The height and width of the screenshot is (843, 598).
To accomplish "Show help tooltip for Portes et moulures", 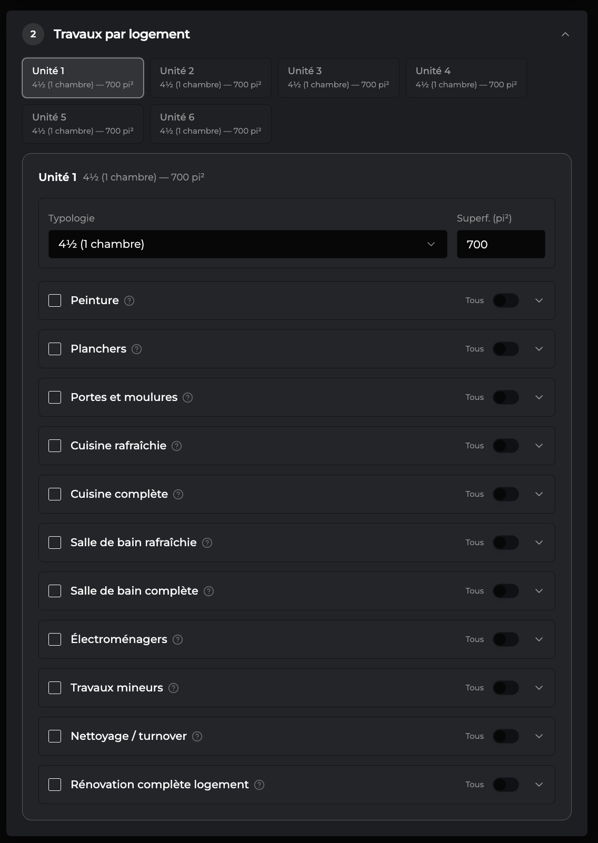I will tap(188, 397).
